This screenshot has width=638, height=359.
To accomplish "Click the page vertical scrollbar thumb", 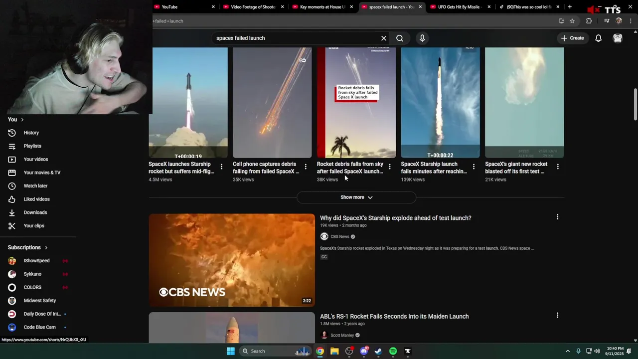I will pos(635,104).
